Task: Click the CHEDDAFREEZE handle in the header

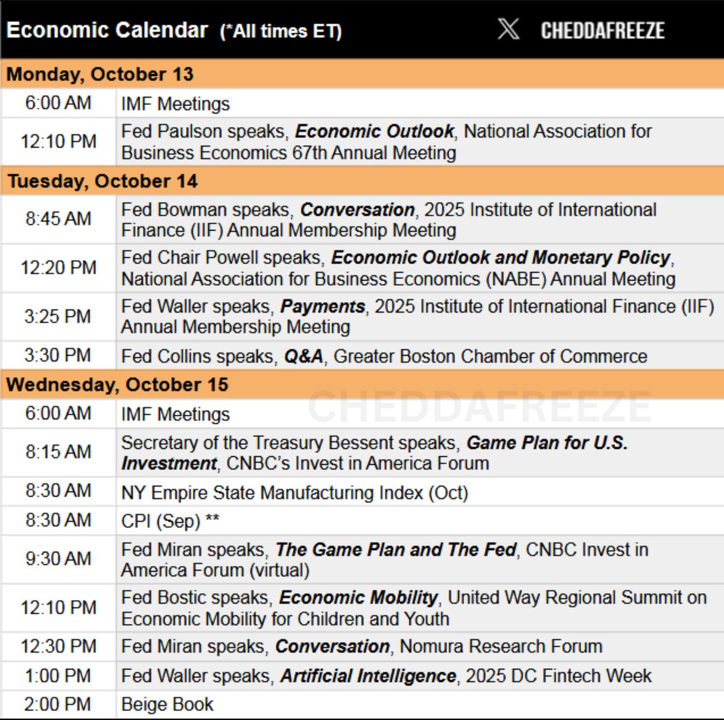Action: (602, 30)
